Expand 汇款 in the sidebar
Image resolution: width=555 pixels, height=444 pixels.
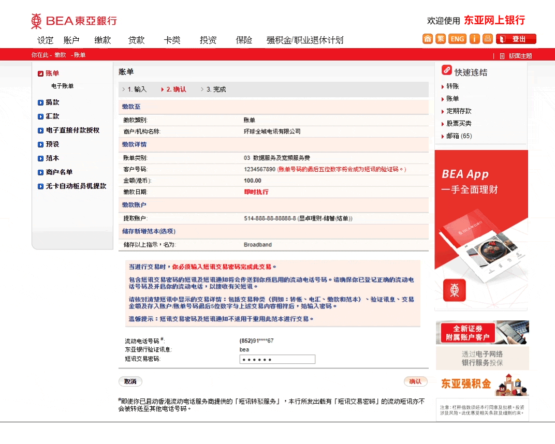[x=52, y=116]
